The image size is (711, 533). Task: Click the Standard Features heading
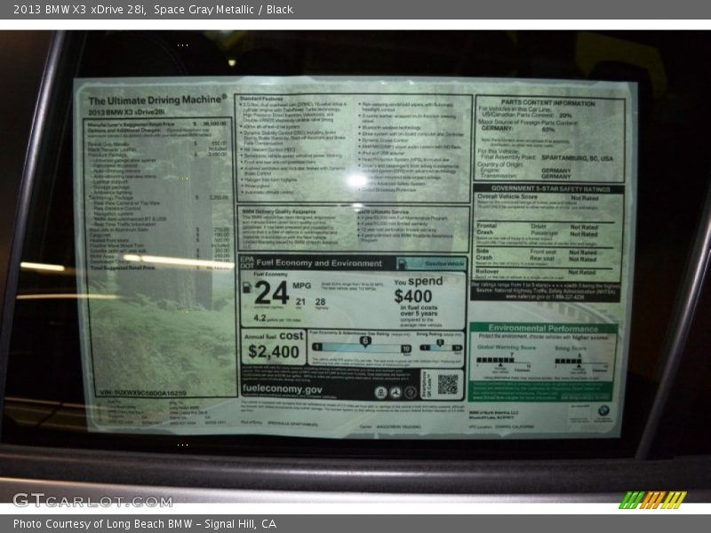click(260, 99)
